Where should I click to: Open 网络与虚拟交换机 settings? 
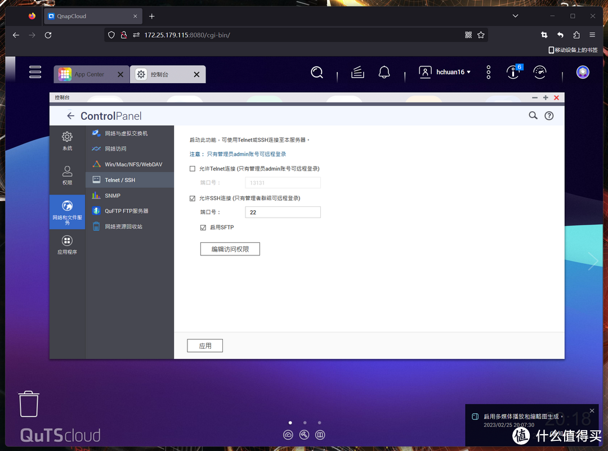tap(129, 133)
